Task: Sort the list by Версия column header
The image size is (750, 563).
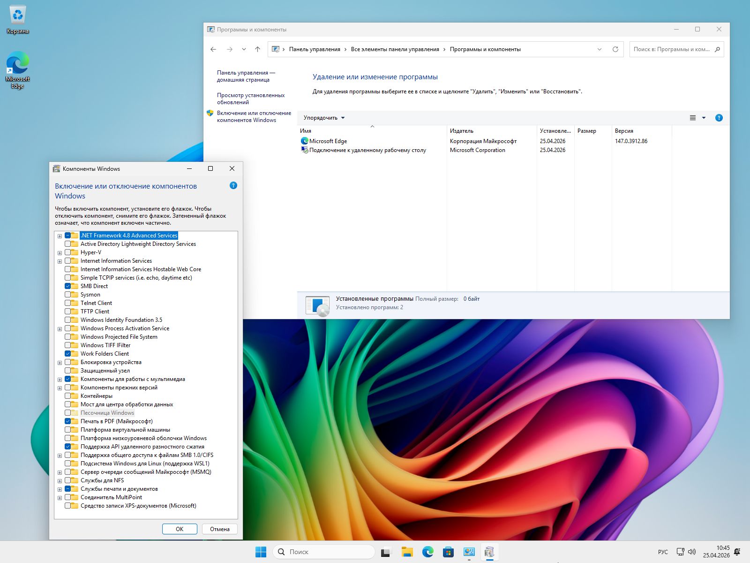Action: (x=624, y=131)
